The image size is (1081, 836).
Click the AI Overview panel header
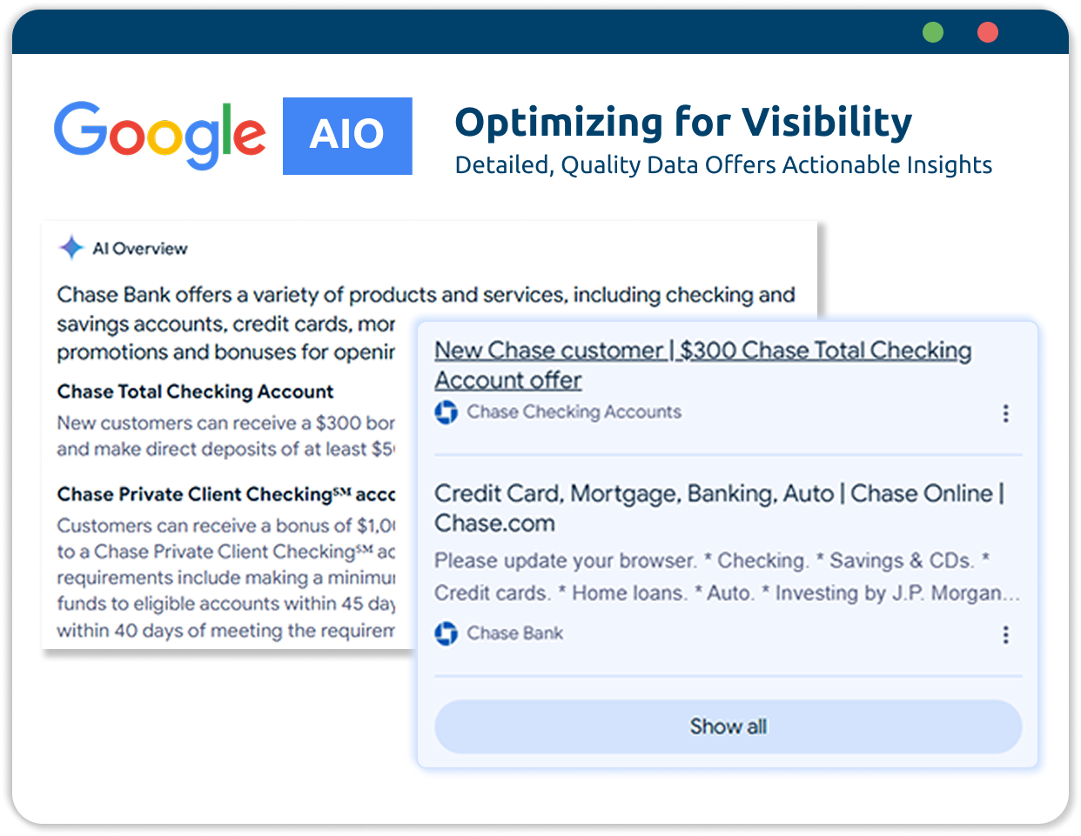click(x=123, y=247)
